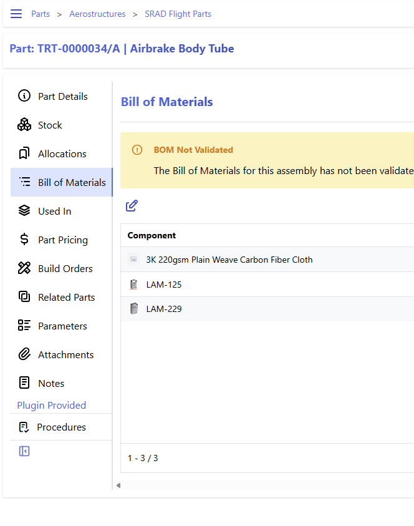The image size is (414, 526).
Task: Click the Related Parts copy icon
Action: [x=24, y=297]
